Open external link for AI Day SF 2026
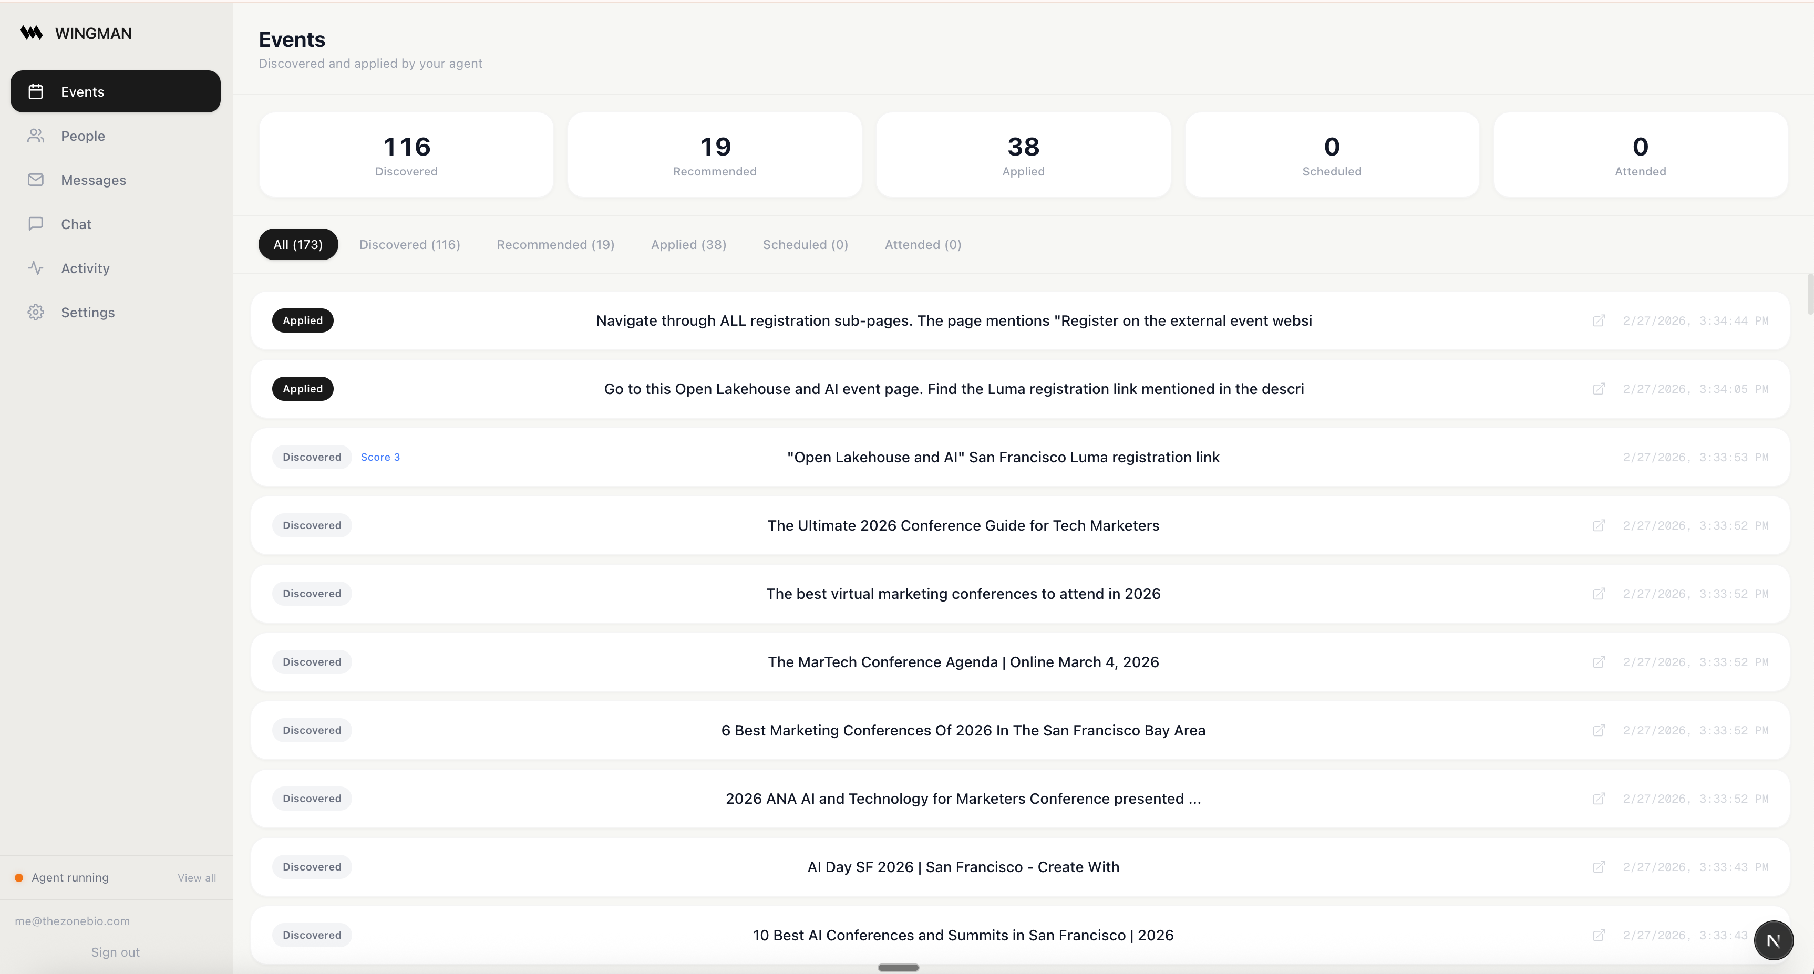Viewport: 1814px width, 974px height. (1599, 867)
